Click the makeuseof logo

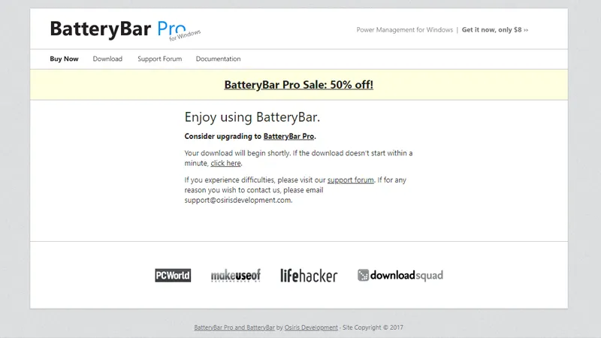[x=235, y=276]
